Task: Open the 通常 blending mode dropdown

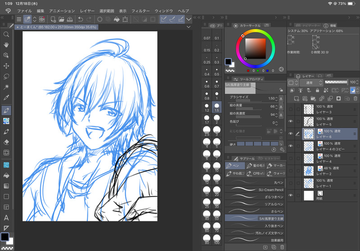Action: point(311,83)
